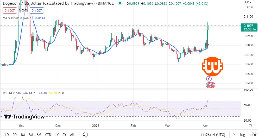Screen dimensions: 258x138
Task: Open the go-to-date calendar icon
Action: pos(85,135)
